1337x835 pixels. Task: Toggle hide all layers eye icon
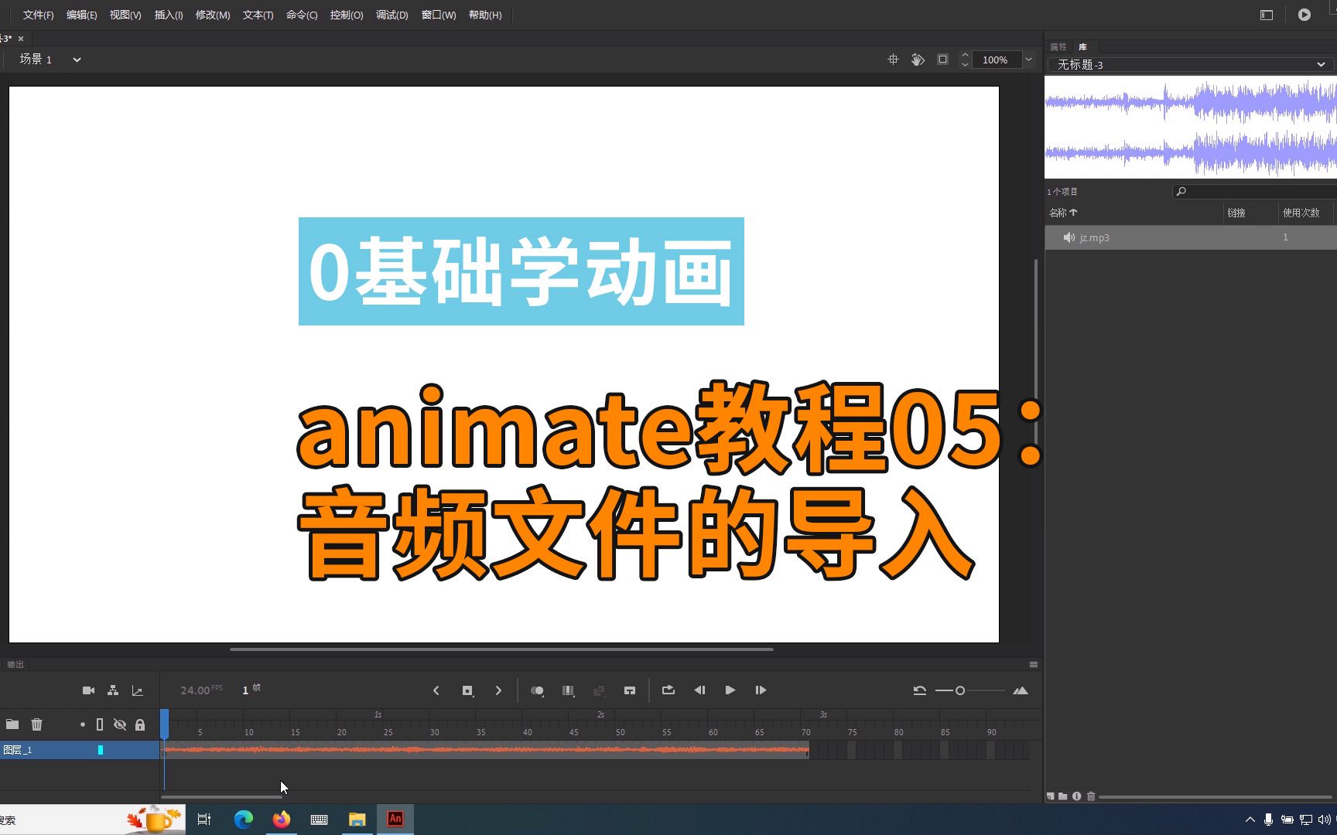tap(120, 724)
